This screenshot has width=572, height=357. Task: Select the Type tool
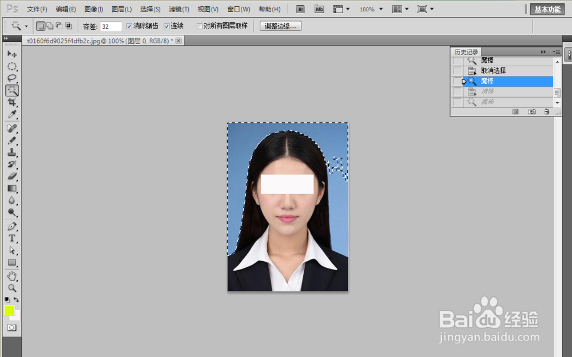tap(12, 238)
